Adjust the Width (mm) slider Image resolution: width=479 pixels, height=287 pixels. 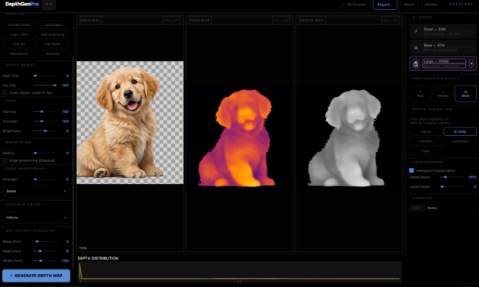point(45,261)
